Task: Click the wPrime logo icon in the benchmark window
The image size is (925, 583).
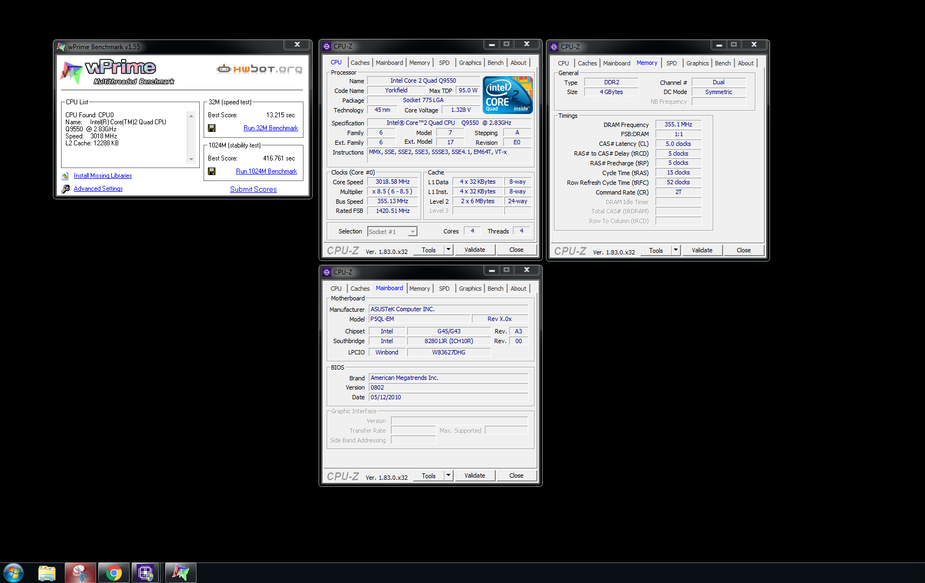Action: (x=72, y=72)
